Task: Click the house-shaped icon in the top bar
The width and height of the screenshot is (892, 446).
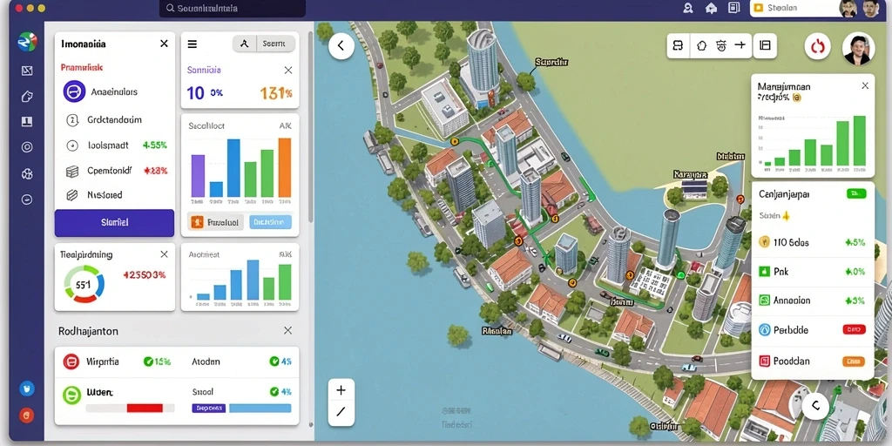Action: coord(711,8)
